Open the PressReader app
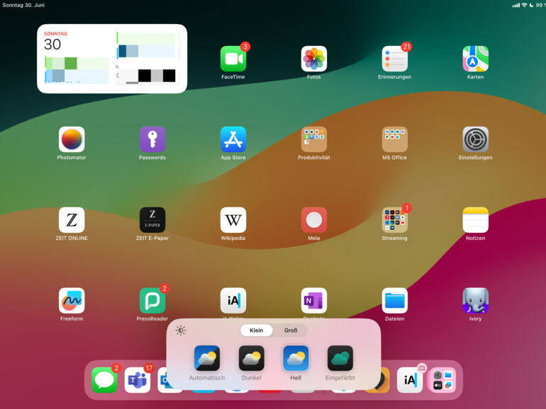This screenshot has width=546, height=409. click(152, 301)
